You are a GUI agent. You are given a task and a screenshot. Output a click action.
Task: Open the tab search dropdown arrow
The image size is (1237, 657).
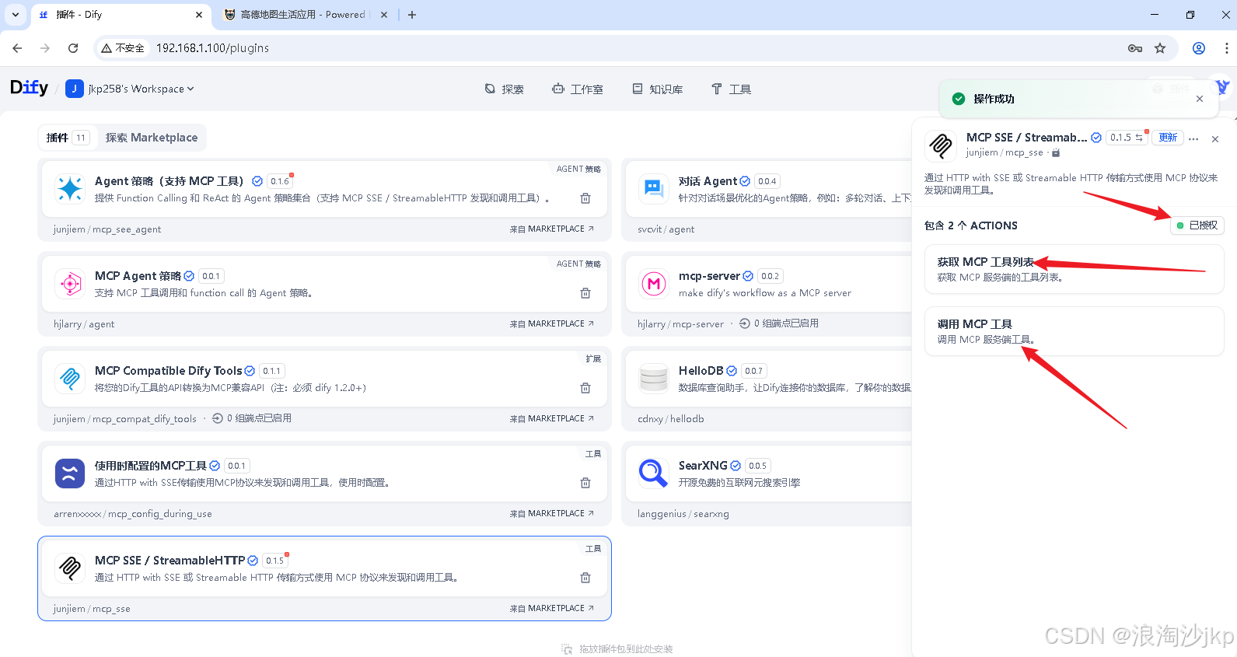click(15, 15)
